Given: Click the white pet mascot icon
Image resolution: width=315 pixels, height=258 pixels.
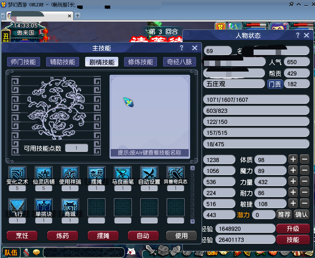Looking at the screenshot, I should [x=131, y=252].
